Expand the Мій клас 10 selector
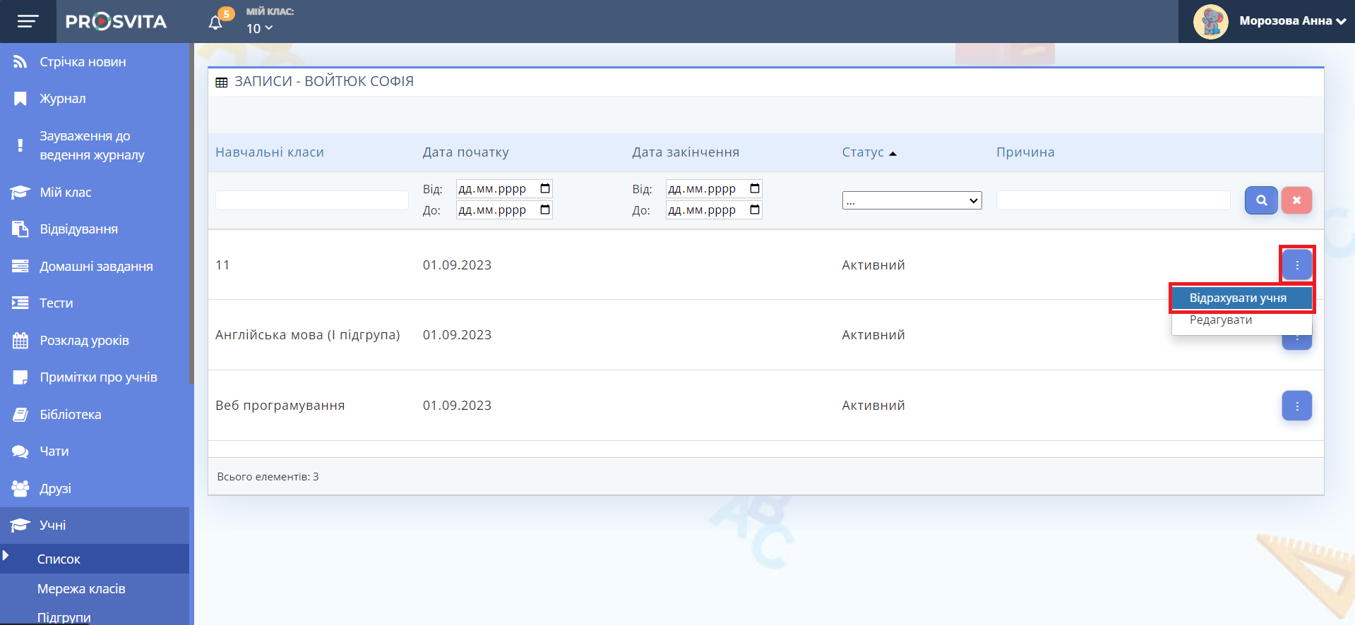This screenshot has height=625, width=1355. pos(259,28)
